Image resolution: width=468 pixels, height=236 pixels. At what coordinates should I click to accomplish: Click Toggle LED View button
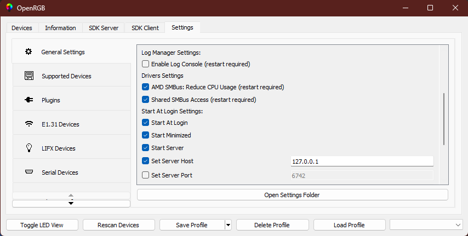click(x=42, y=225)
